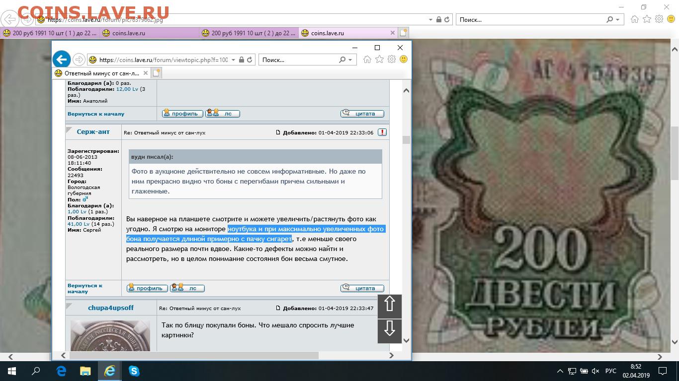Open '41,00 Lv' link in Серж-ант's info
Screen dimensions: 679x381
[x=79, y=224]
